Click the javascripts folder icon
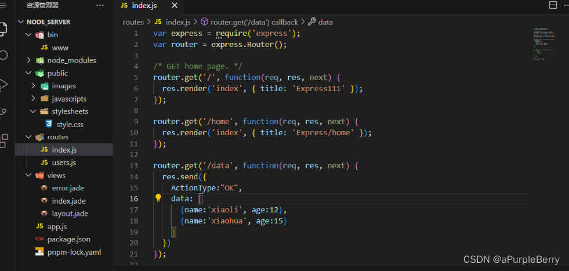 point(44,99)
